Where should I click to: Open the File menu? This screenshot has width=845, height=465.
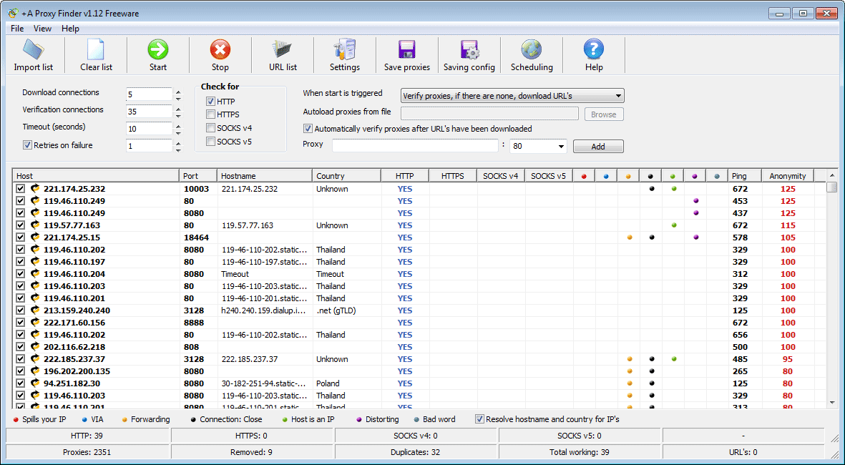click(17, 29)
